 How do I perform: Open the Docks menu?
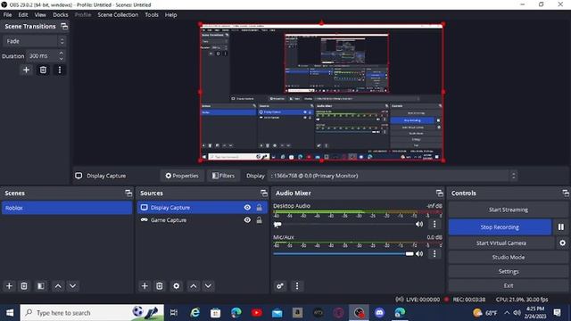(61, 15)
